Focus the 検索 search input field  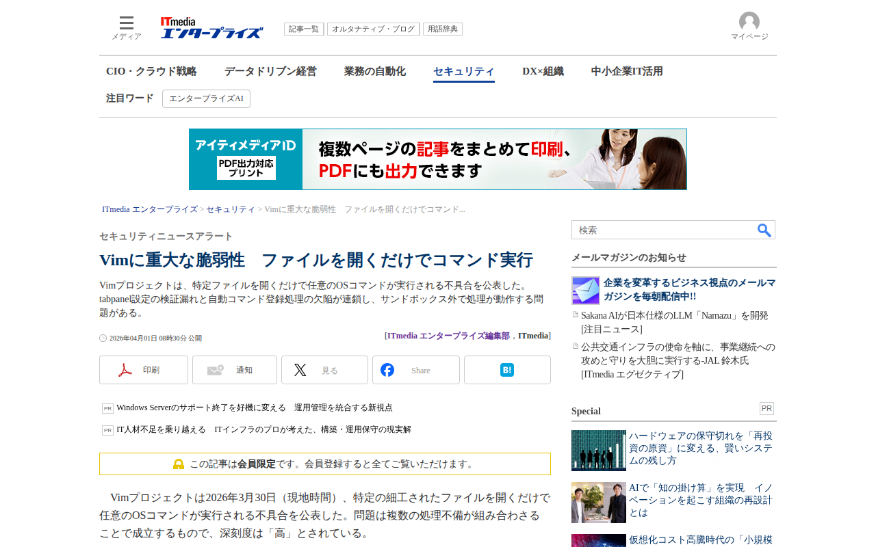tap(664, 230)
